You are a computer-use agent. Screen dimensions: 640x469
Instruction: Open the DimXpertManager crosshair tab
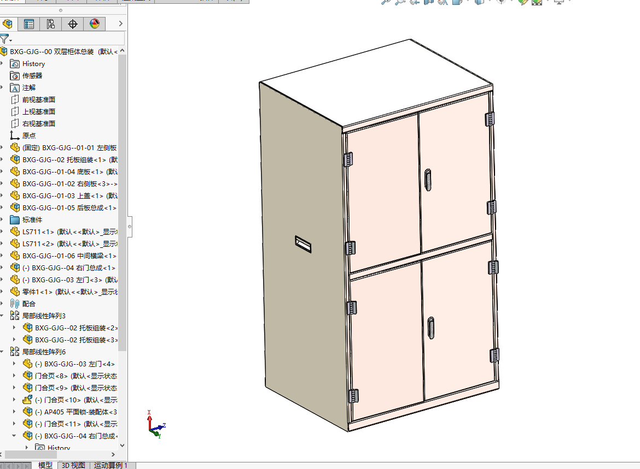[73, 24]
